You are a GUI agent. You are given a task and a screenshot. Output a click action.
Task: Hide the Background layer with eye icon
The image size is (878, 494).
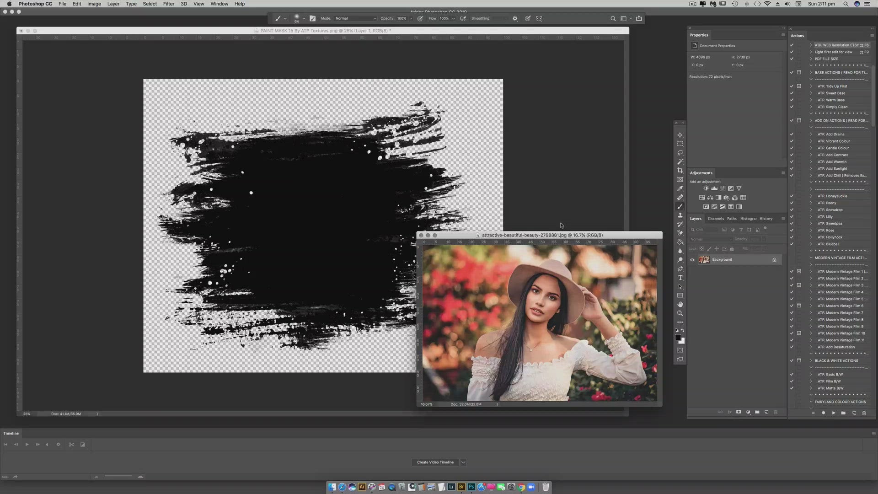pyautogui.click(x=692, y=260)
